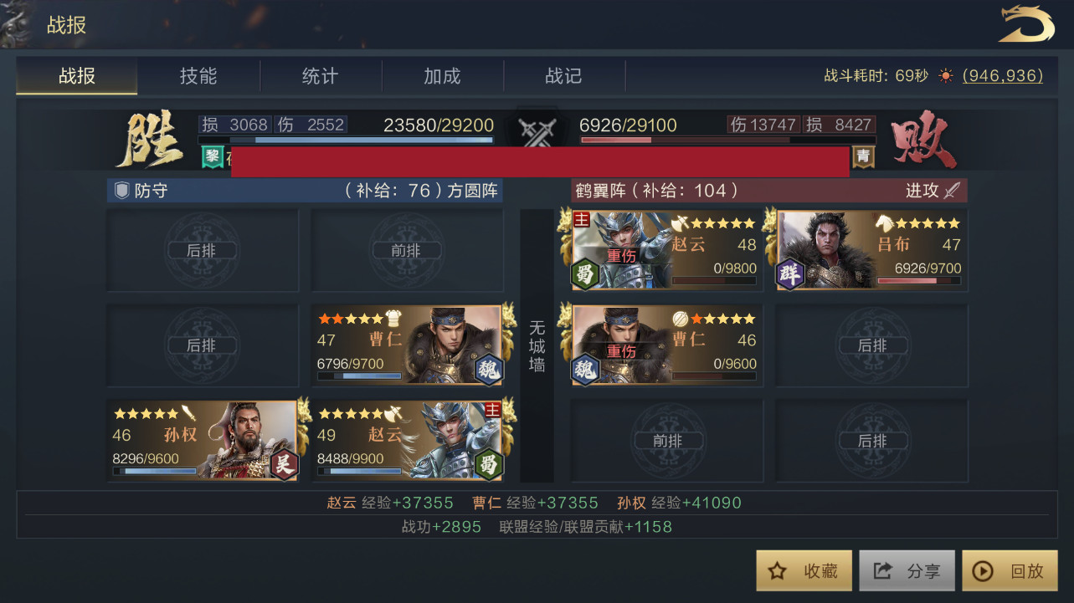This screenshot has width=1074, height=603.
Task: Click the shield icon next to 防守
Action: click(121, 190)
